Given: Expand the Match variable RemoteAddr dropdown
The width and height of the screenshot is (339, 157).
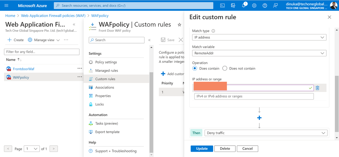Looking at the screenshot, I should coord(259,53).
